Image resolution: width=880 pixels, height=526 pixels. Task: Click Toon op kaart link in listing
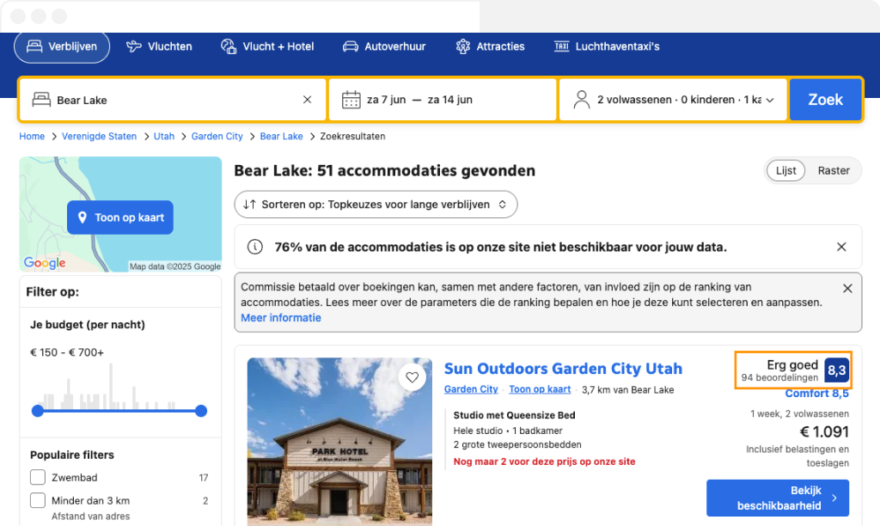(x=540, y=389)
